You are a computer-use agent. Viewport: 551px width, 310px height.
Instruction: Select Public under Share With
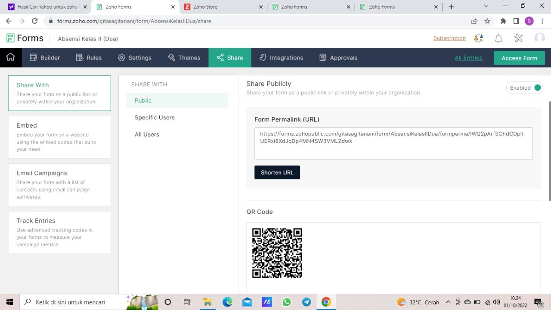pyautogui.click(x=177, y=100)
